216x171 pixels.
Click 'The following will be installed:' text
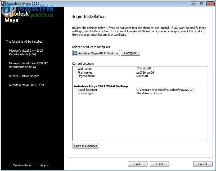coord(25,42)
